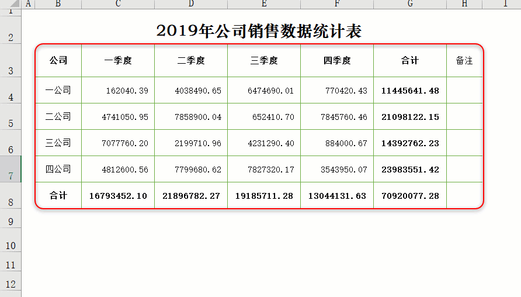Click cell with value 162040.39

(118, 90)
